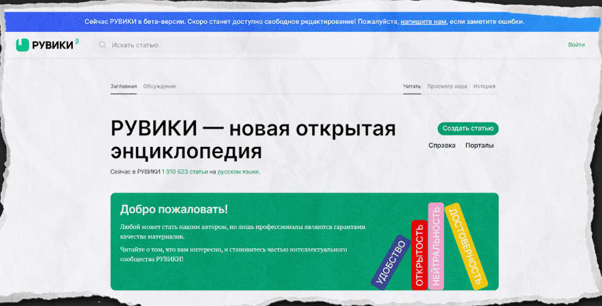Open the 'Войти' login link
Screen dimensions: 602x306
click(576, 44)
